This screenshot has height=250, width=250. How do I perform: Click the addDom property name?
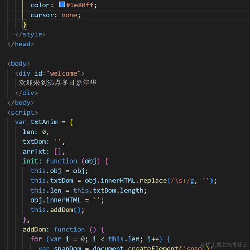[x=34, y=230]
